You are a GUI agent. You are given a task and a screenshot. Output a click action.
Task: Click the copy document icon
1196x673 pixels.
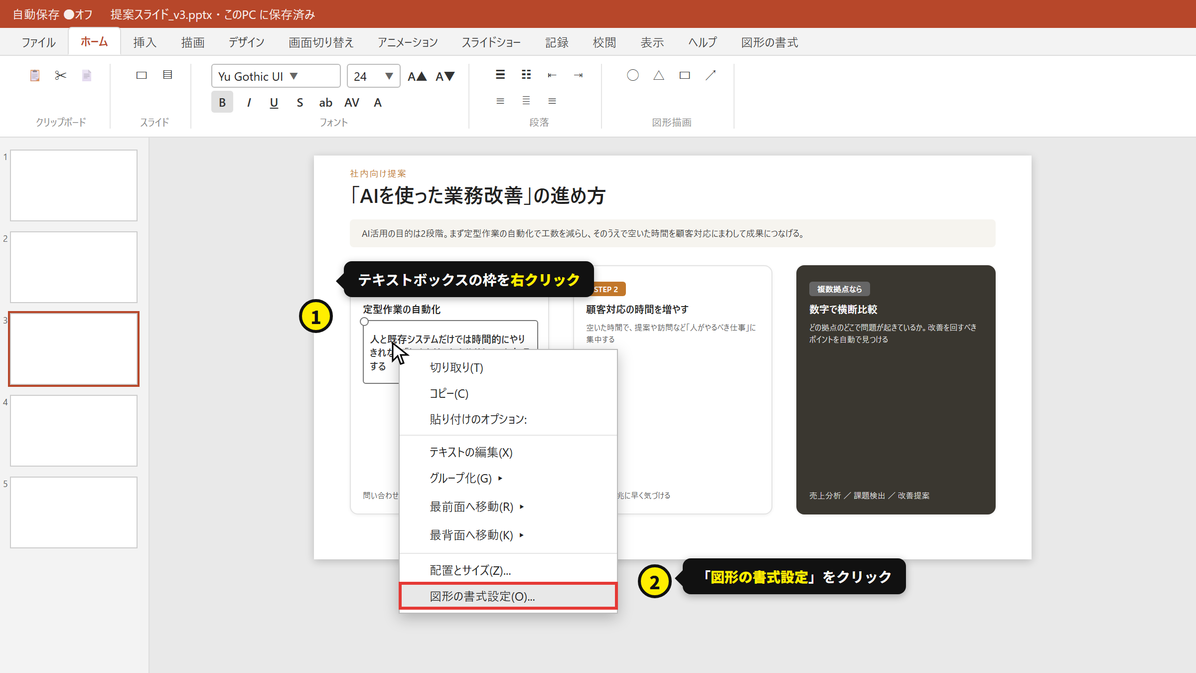[87, 75]
